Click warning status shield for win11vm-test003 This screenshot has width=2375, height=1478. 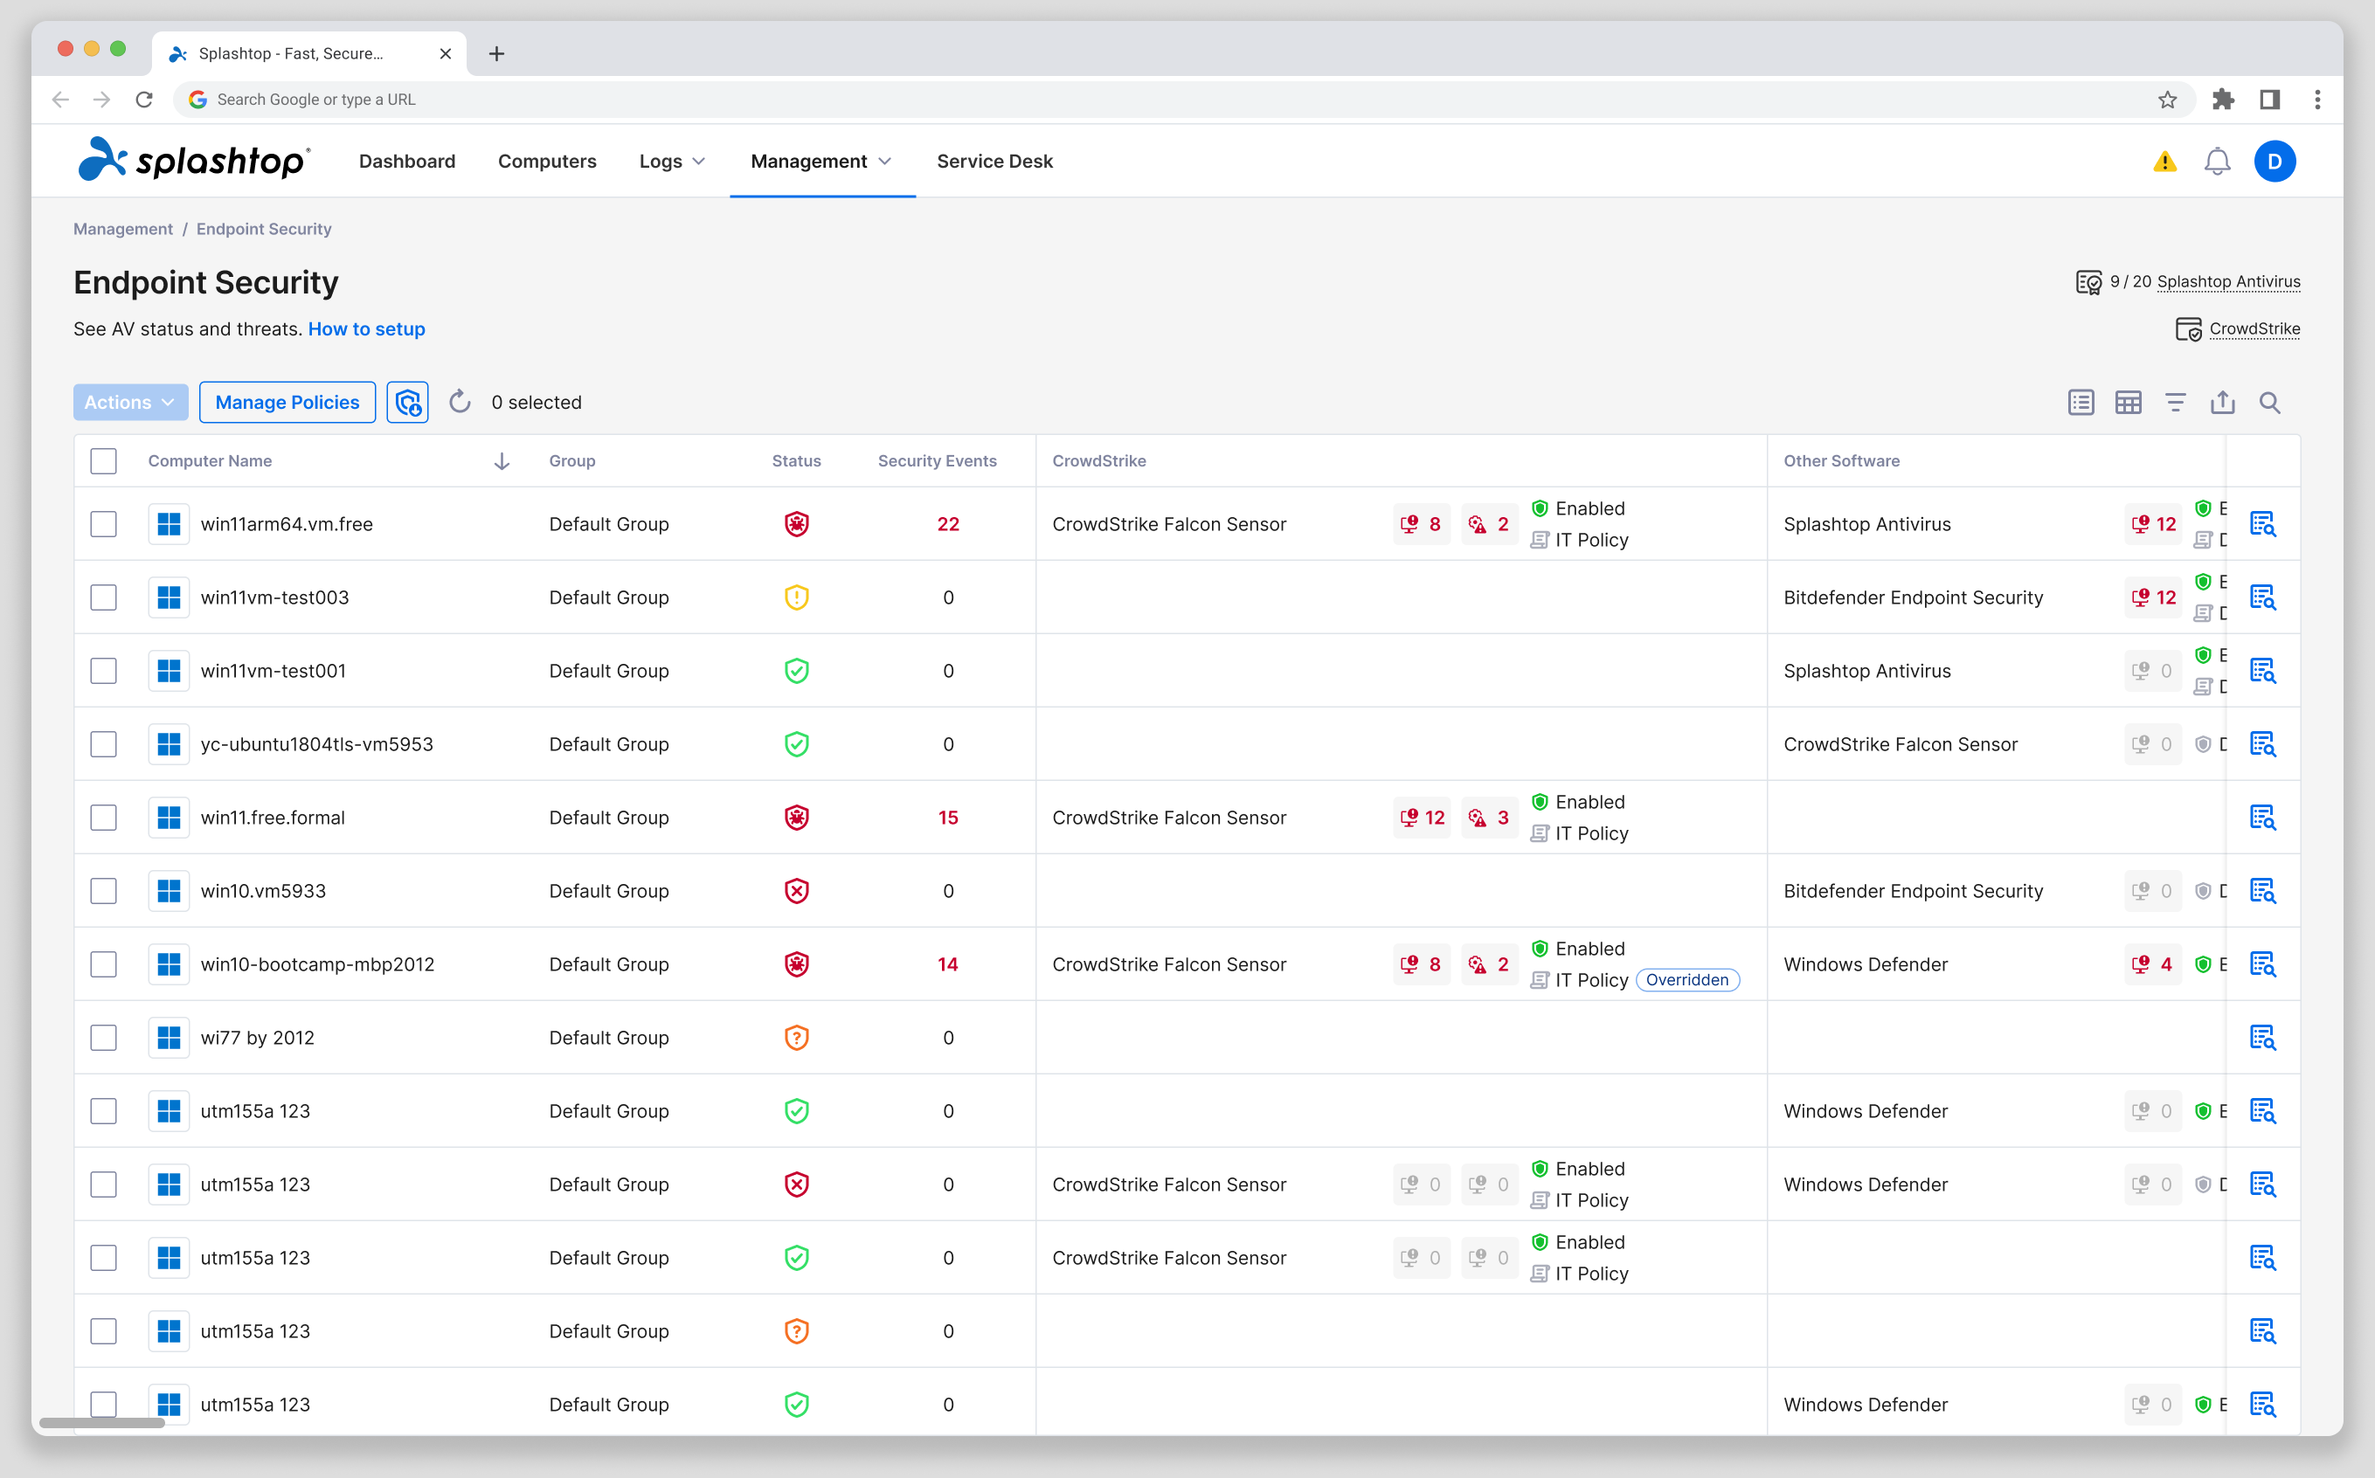tap(797, 597)
